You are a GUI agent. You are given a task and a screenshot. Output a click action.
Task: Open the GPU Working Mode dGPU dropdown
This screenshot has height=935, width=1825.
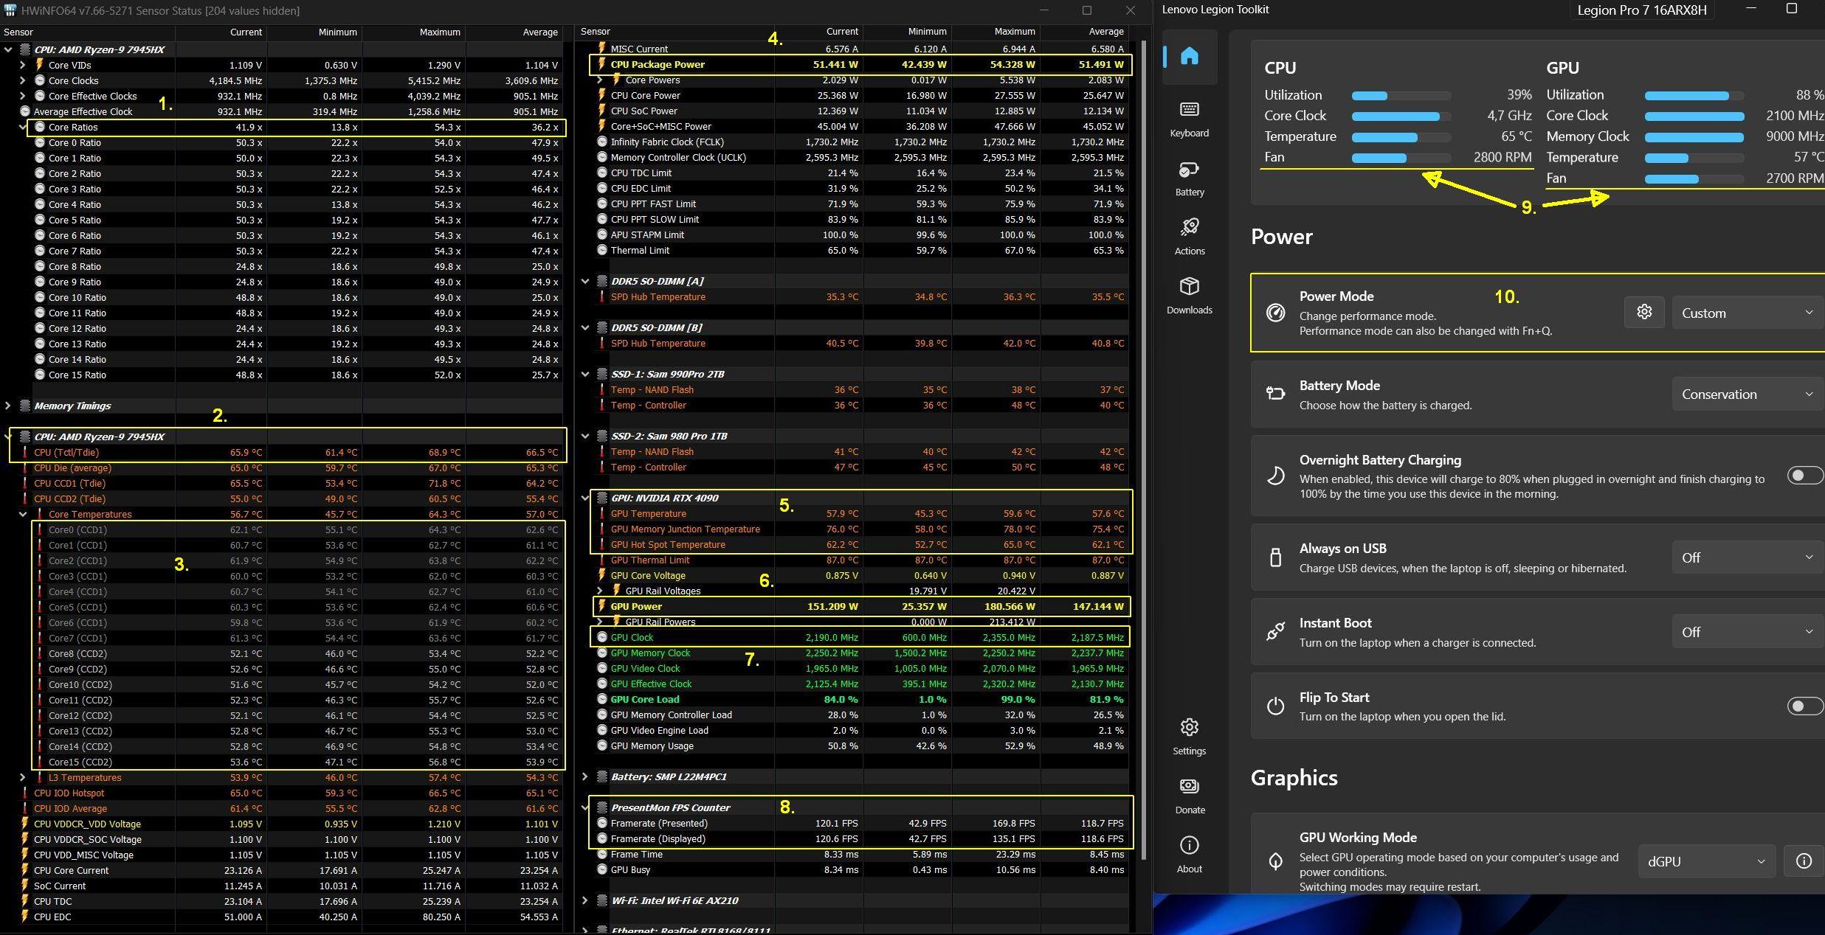click(x=1706, y=861)
